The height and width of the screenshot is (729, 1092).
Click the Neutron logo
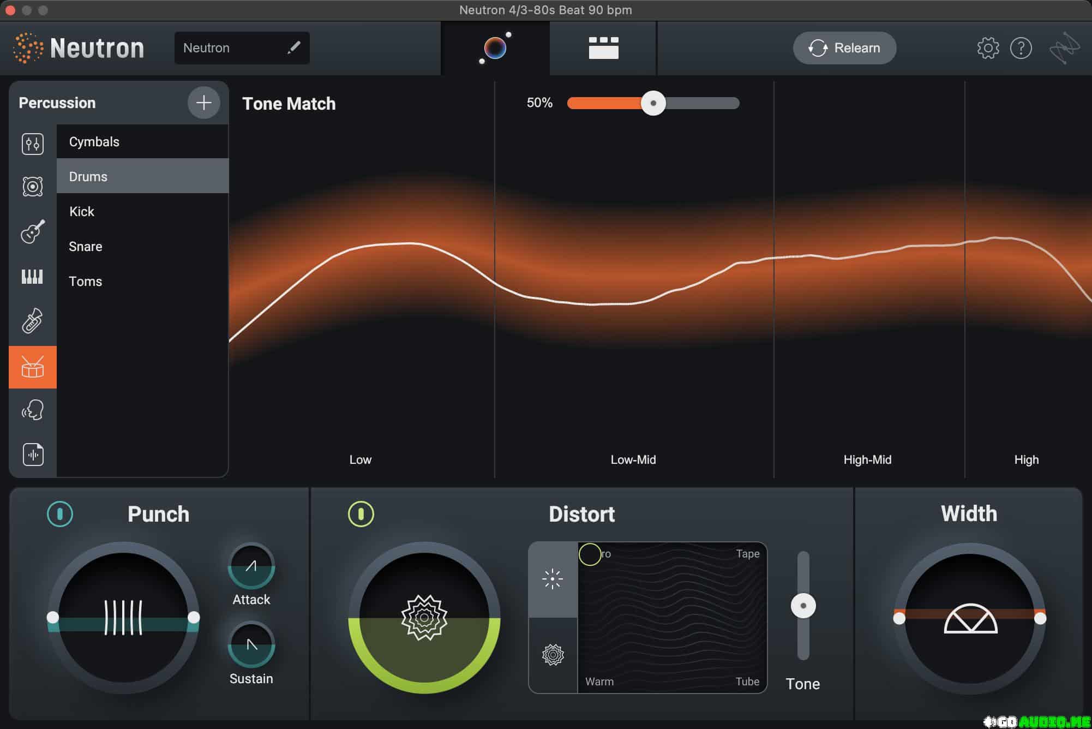click(79, 48)
